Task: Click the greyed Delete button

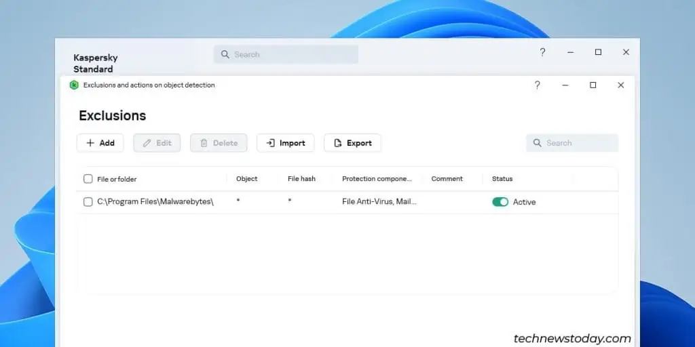Action: click(x=219, y=143)
